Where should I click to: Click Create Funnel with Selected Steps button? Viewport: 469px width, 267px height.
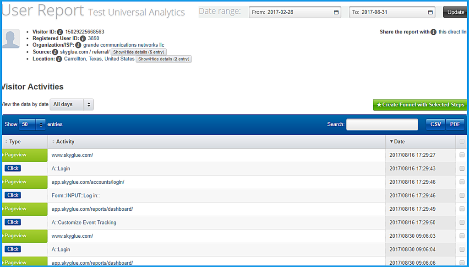(420, 105)
